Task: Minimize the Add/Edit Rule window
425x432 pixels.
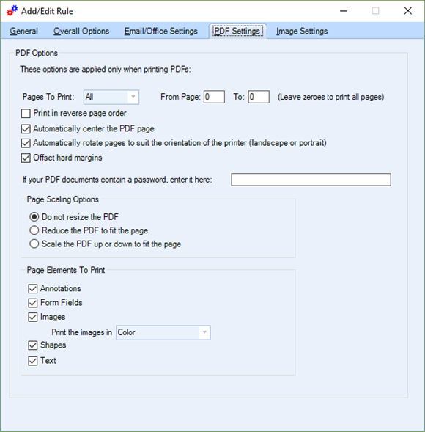Action: (x=344, y=11)
